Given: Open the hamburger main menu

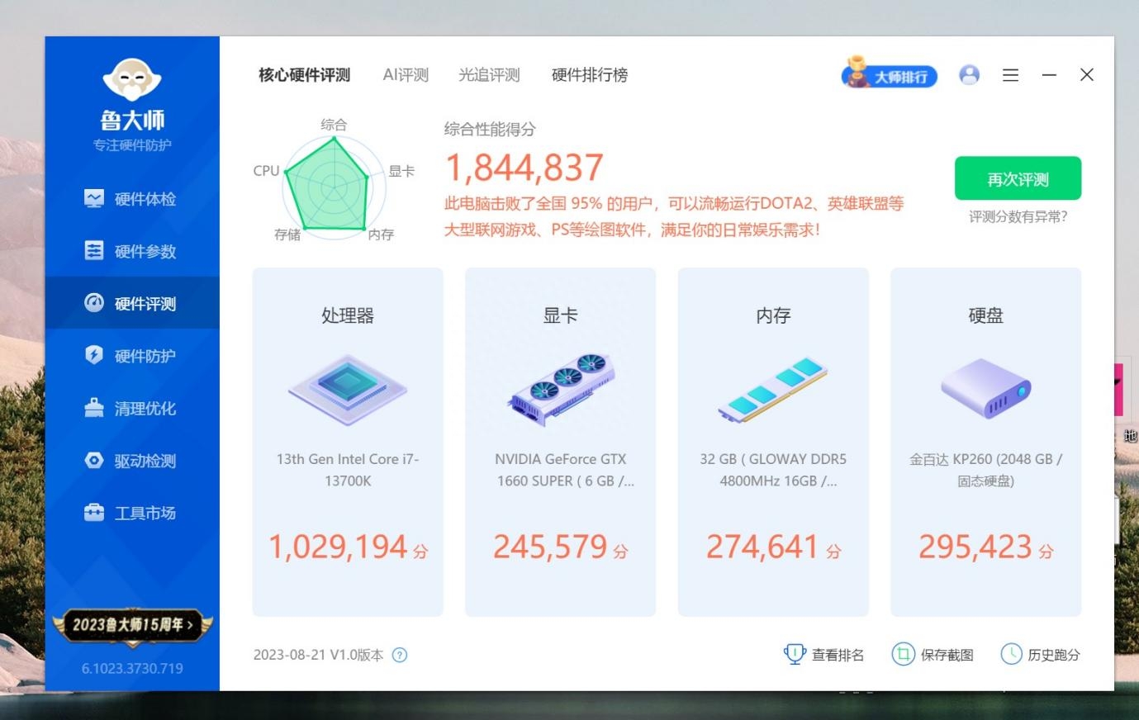Looking at the screenshot, I should (x=1010, y=75).
